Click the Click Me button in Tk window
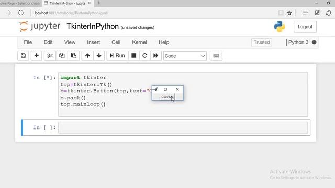The image size is (335, 188). 167,97
